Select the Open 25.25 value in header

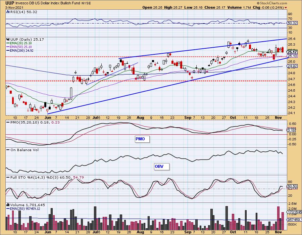pyautogui.click(x=153, y=7)
